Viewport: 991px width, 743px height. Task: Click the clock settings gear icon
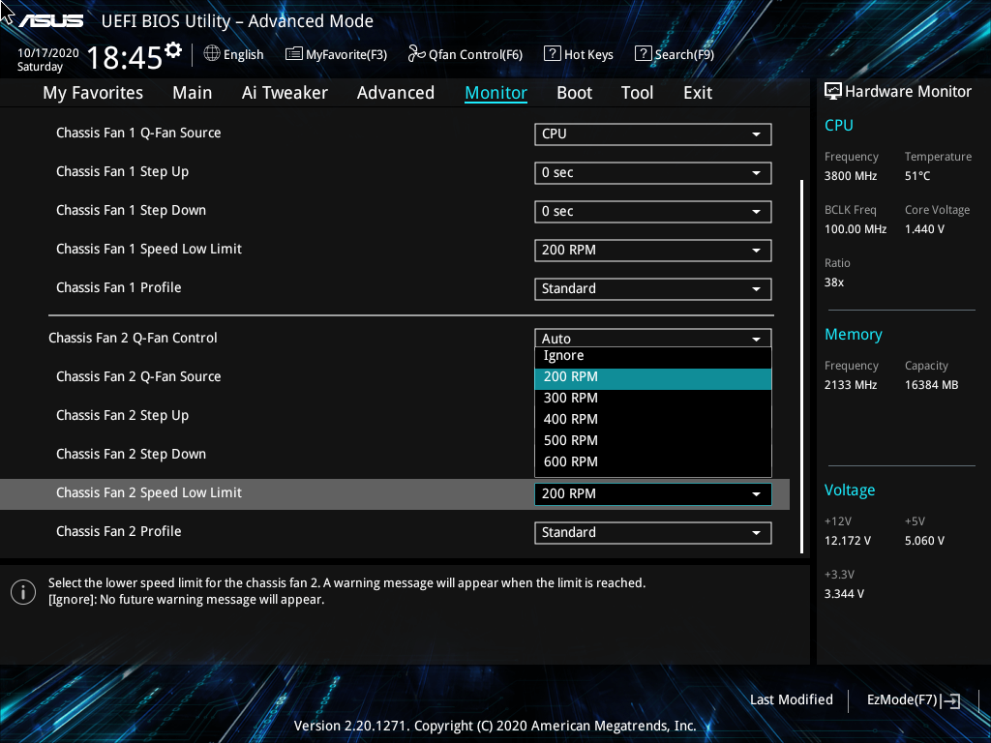(x=173, y=50)
